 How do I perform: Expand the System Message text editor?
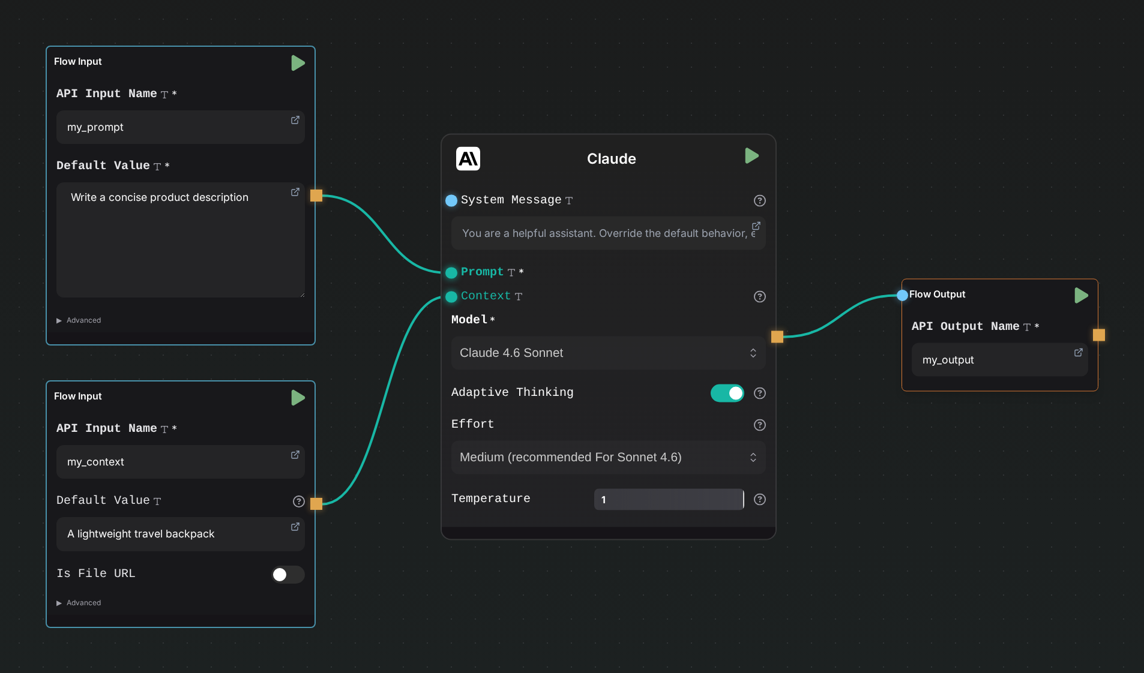pyautogui.click(x=756, y=226)
